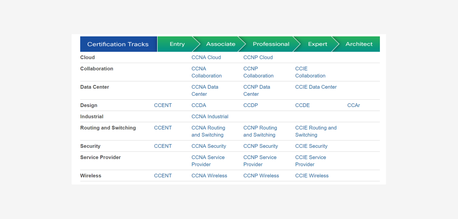The height and width of the screenshot is (219, 458).
Task: Open the CCDA certification link
Action: (199, 105)
